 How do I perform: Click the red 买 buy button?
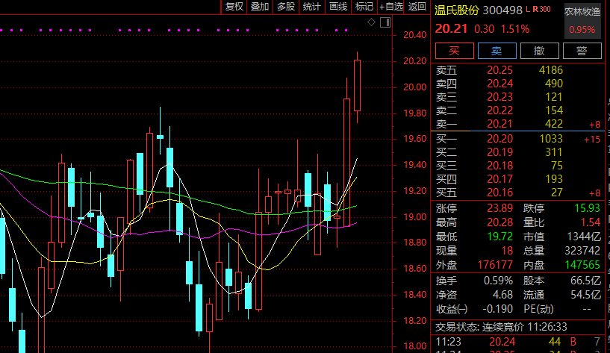[455, 51]
